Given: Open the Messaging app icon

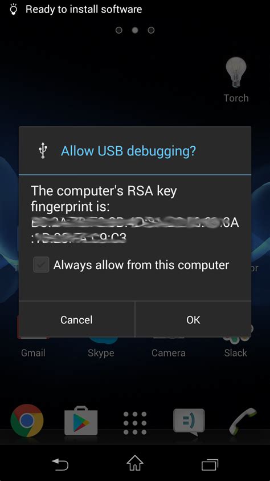Looking at the screenshot, I should click(x=189, y=422).
